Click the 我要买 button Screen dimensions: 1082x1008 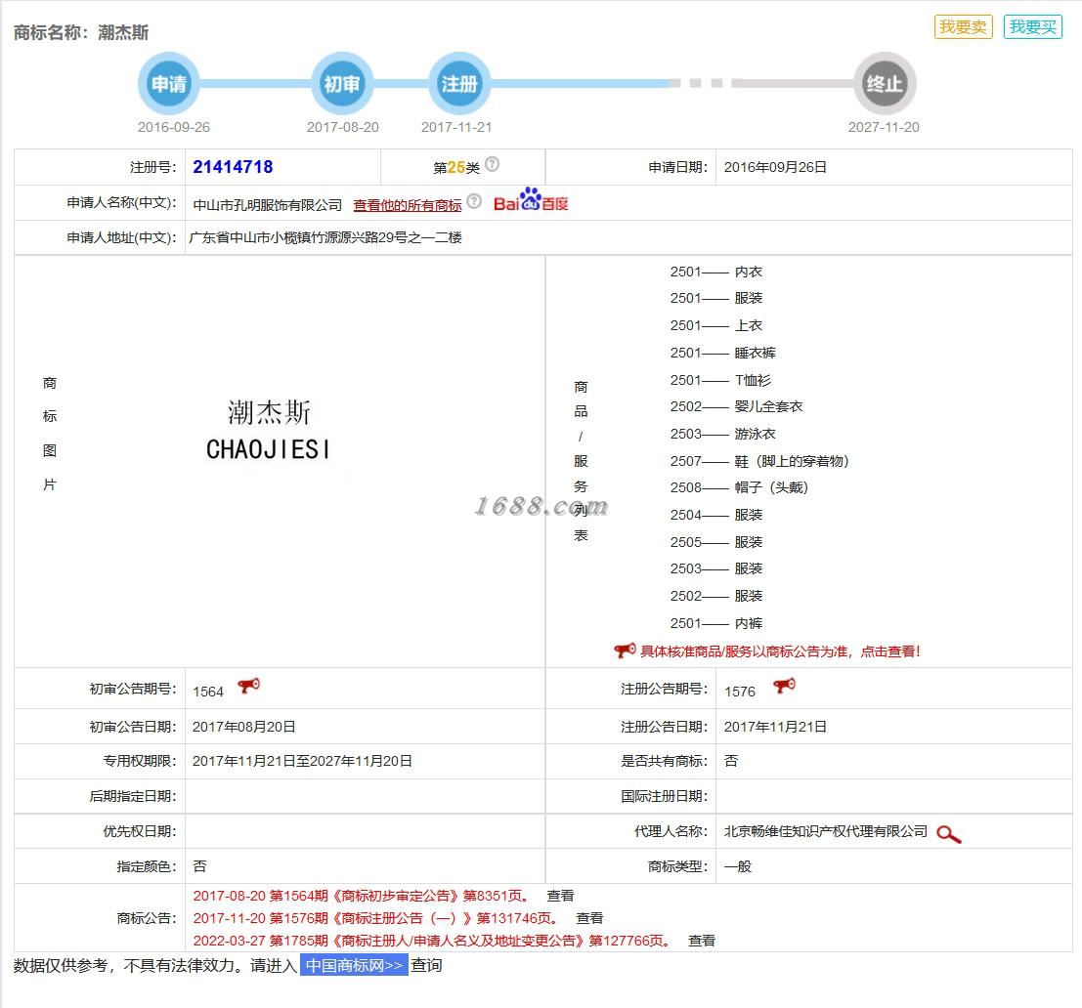[x=1033, y=27]
